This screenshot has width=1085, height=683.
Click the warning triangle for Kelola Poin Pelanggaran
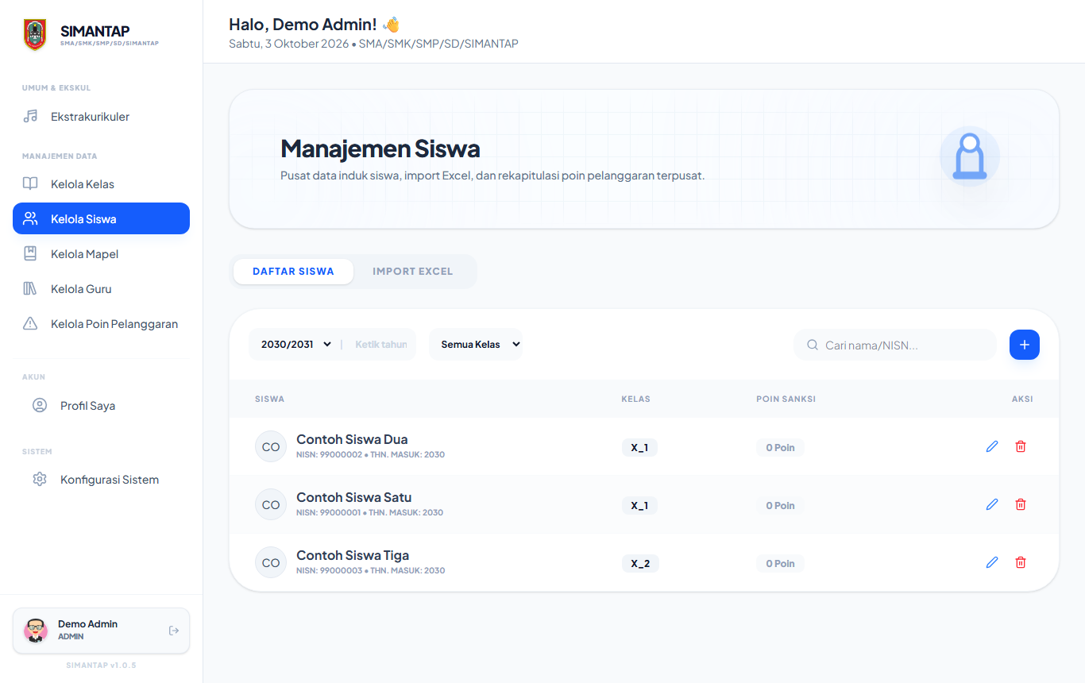pos(30,324)
